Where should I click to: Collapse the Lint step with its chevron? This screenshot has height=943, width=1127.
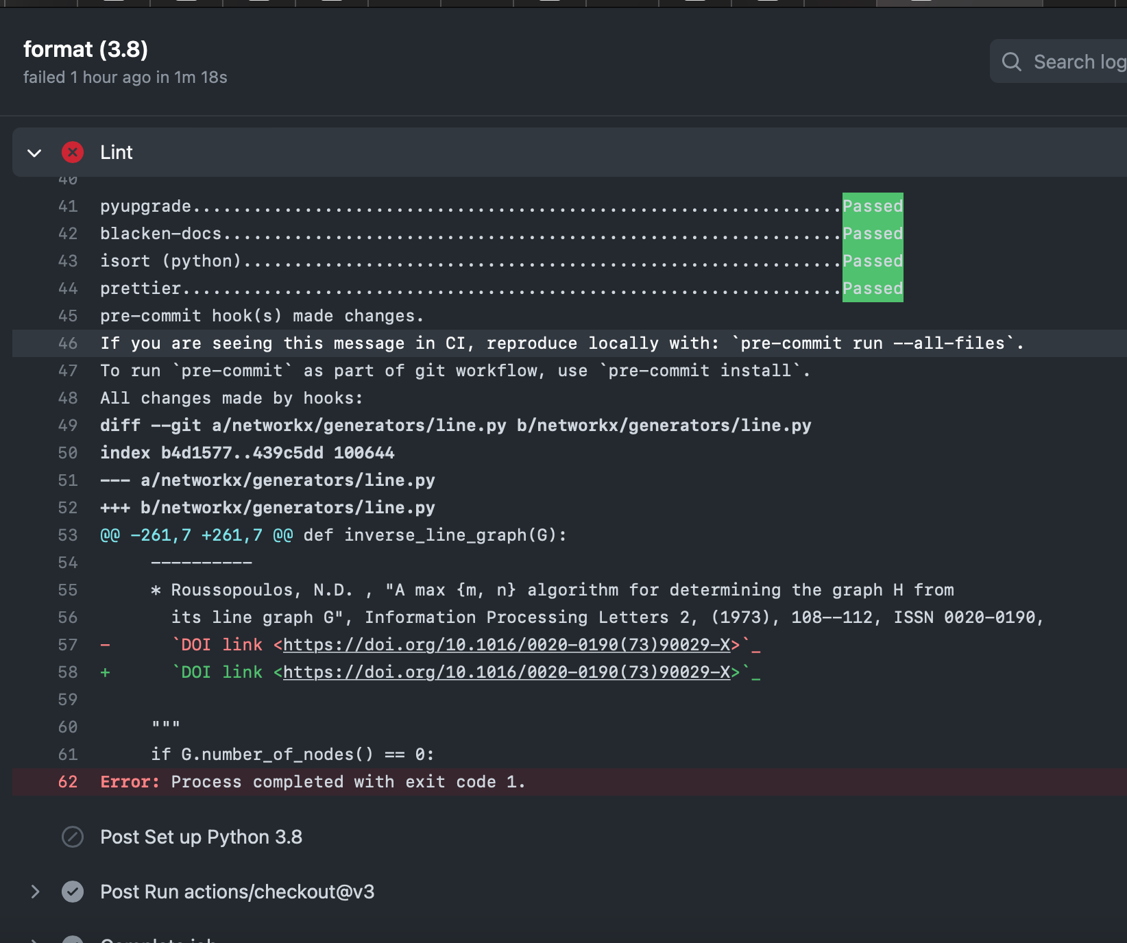point(34,152)
